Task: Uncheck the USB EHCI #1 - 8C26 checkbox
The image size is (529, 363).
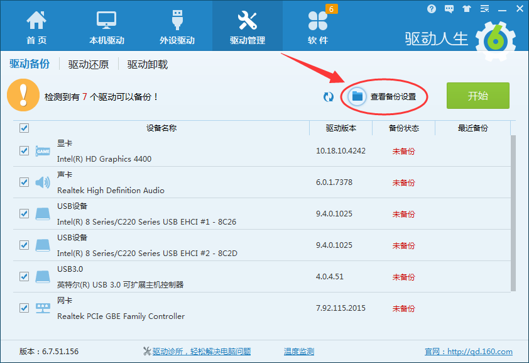Action: pos(24,213)
